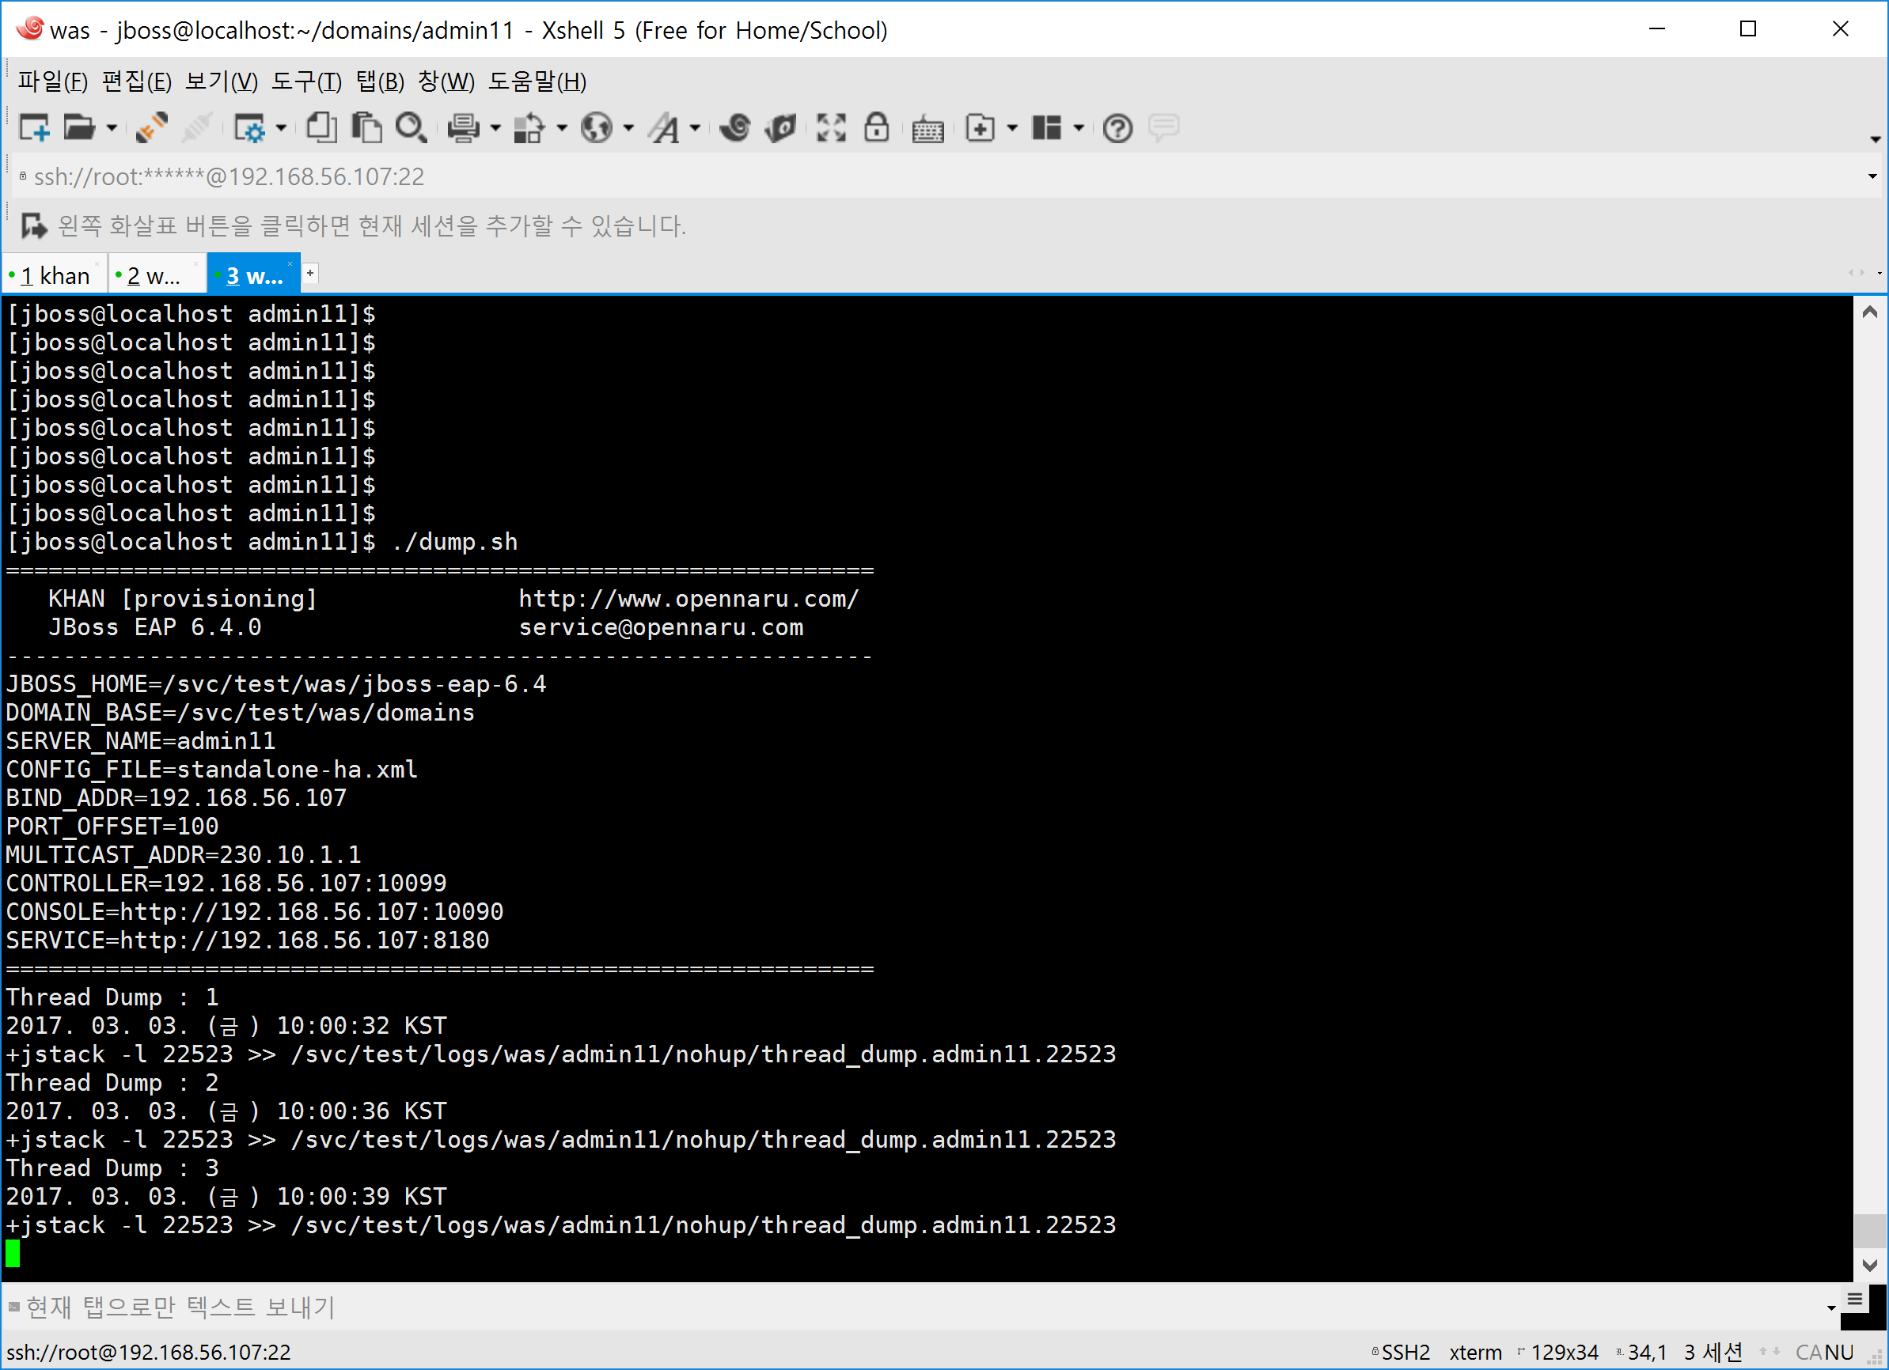Click the Xftp file transfer icon
Image resolution: width=1889 pixels, height=1370 pixels.
point(781,128)
